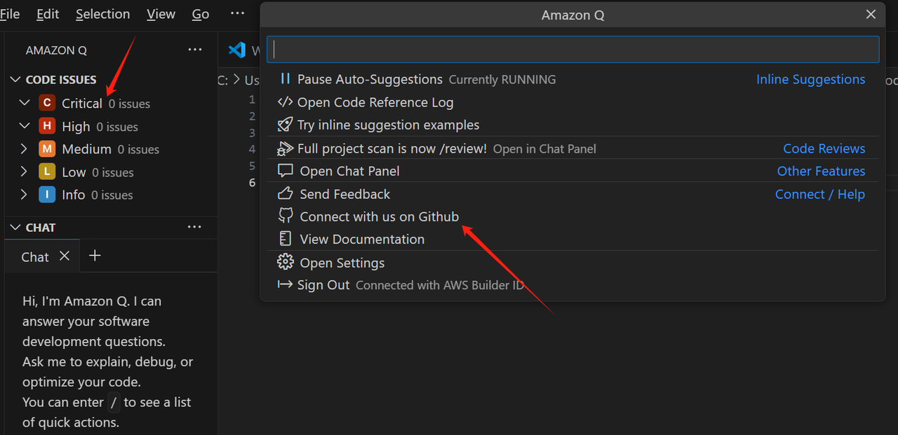This screenshot has height=435, width=898.
Task: Click the High severity H badge
Action: (47, 126)
